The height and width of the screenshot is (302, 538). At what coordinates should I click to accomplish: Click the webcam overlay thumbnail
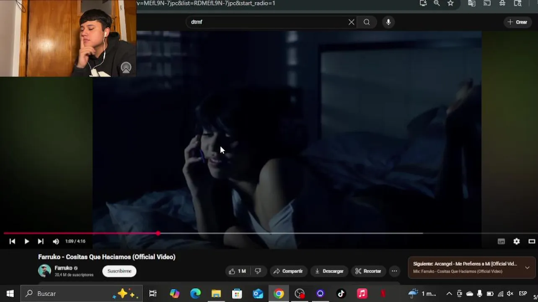68,38
